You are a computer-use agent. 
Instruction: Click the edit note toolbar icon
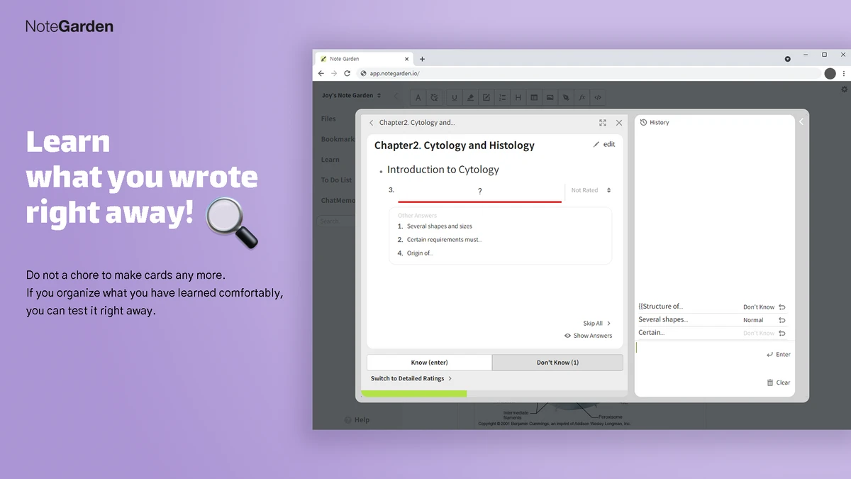pos(486,98)
